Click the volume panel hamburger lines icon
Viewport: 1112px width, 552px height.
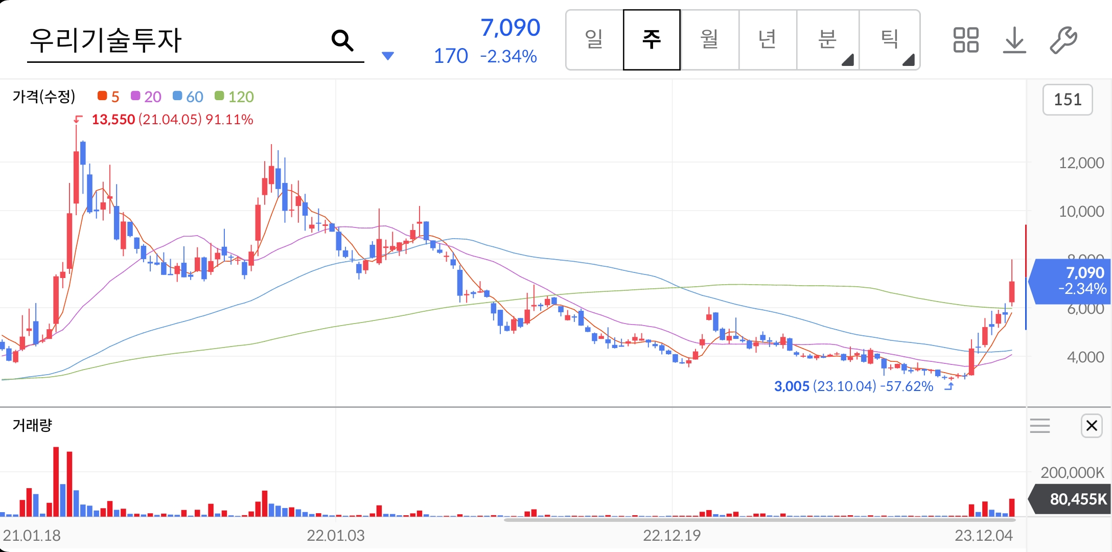1040,425
